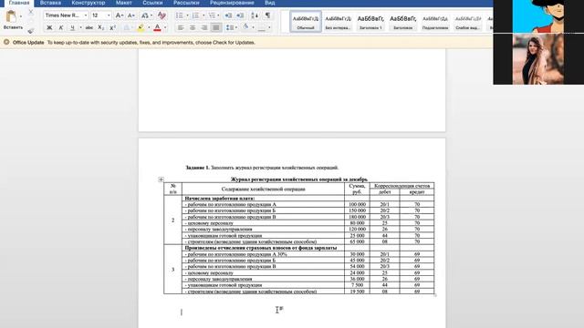Viewport: 584px width, 328px height.
Task: Open the text effects A icon
Action: click(127, 27)
